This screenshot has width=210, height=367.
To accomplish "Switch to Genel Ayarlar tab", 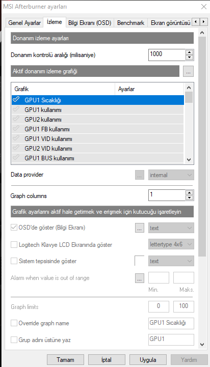I will 24,23.
